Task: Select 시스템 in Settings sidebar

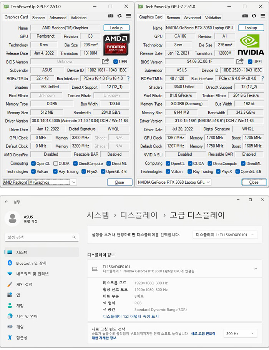Action: 42,252
